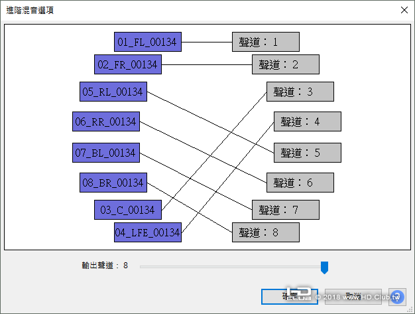This screenshot has height=314, width=415.
Task: Choose the 08_BR_00134 source node
Action: 113,183
